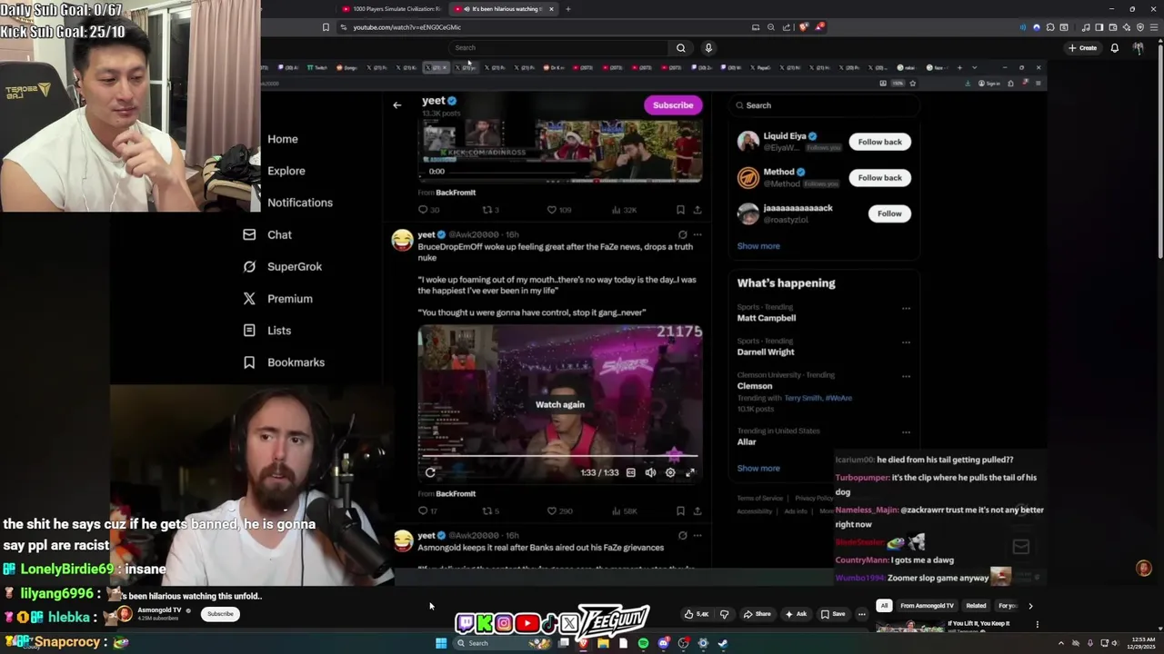The width and height of the screenshot is (1164, 654).
Task: Open the Allar trending topic
Action: [x=747, y=442]
